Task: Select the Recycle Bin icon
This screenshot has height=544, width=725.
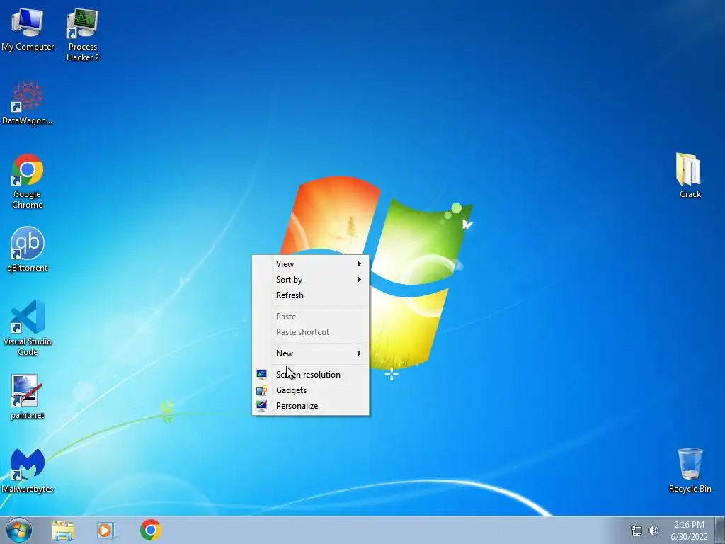Action: (690, 470)
